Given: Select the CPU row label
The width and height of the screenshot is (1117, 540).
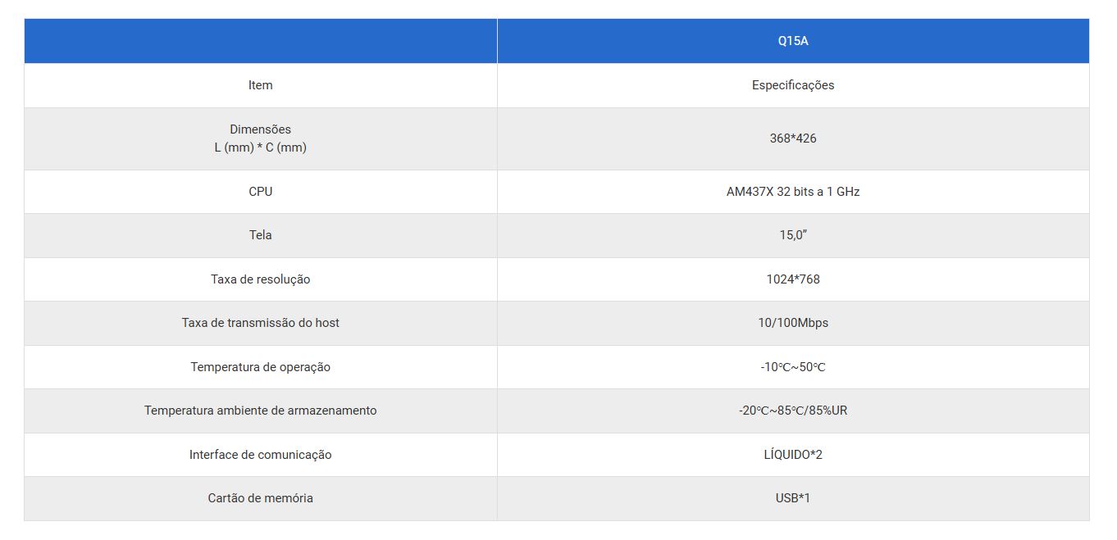Looking at the screenshot, I should point(260,192).
